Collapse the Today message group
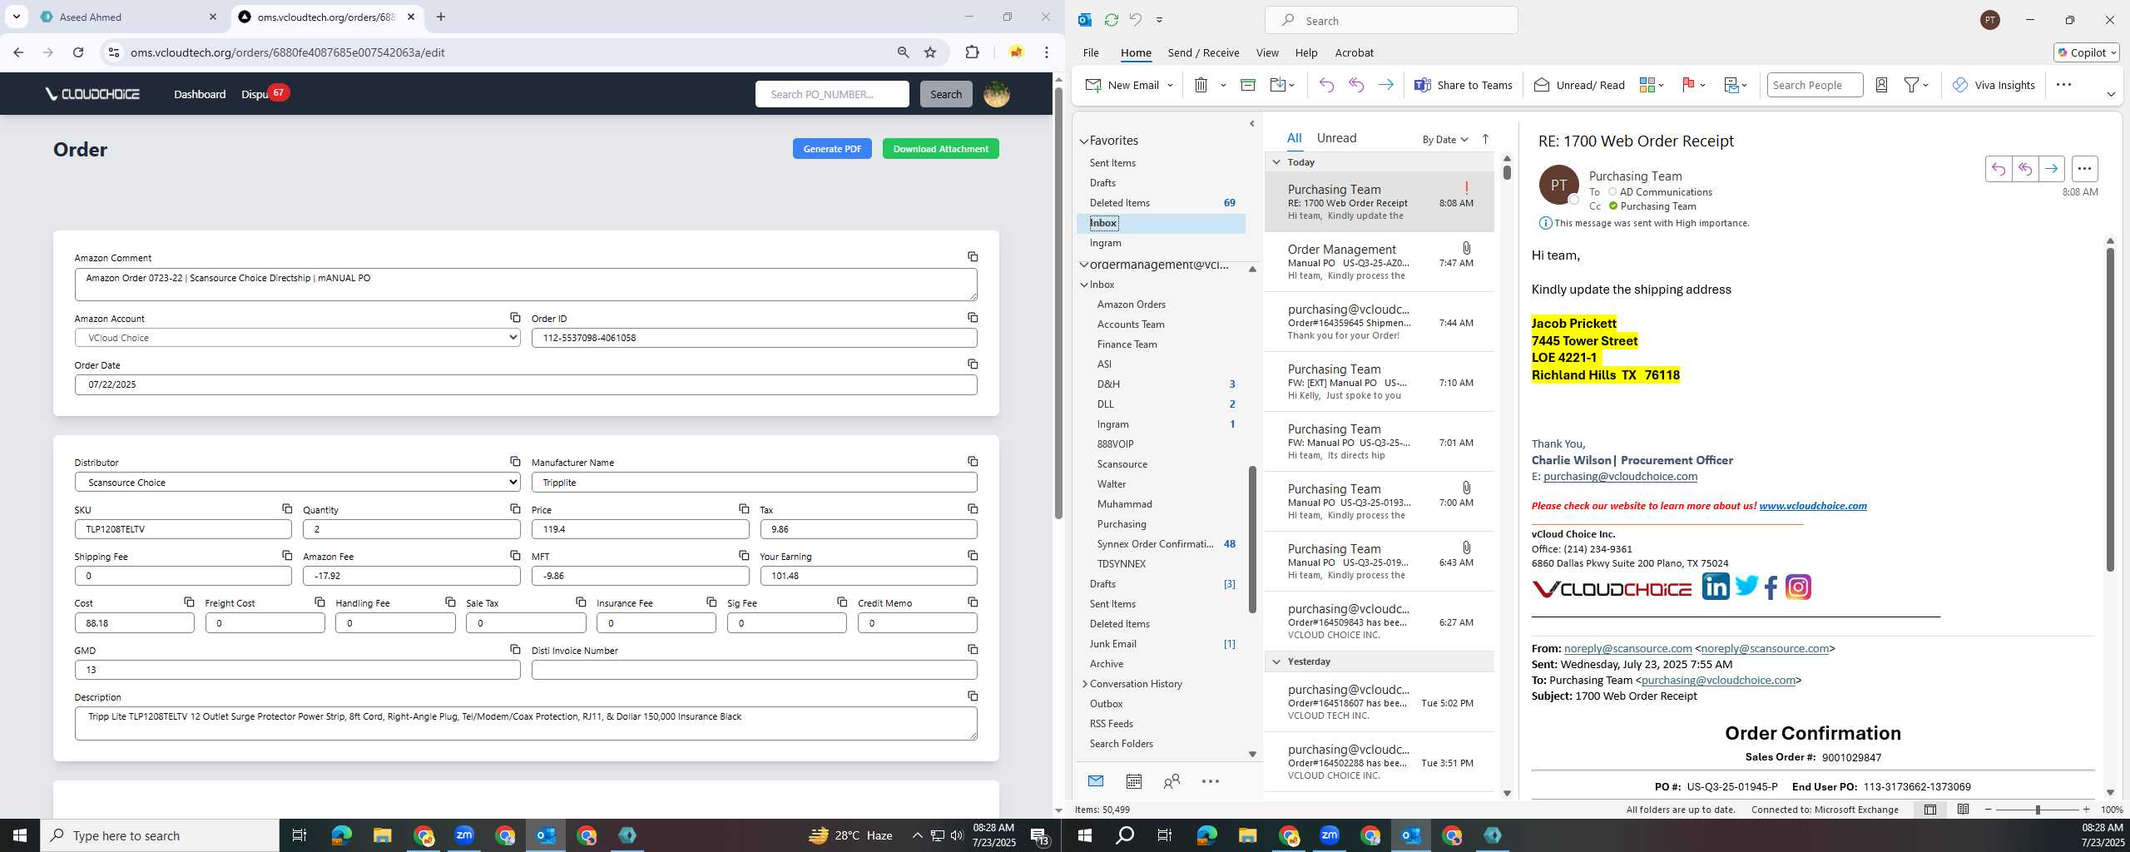This screenshot has height=852, width=2130. (x=1276, y=162)
